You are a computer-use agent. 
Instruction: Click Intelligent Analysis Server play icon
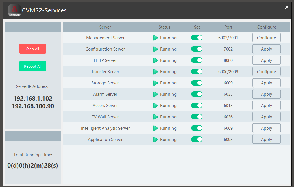pos(155,128)
